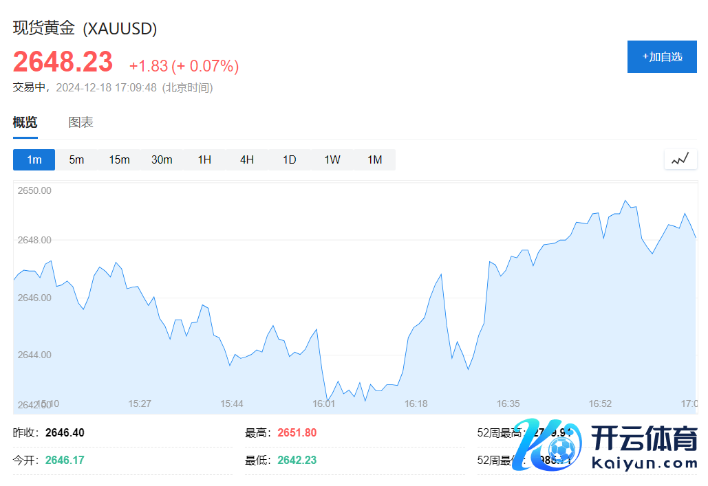Open the 图表 chart tab
This screenshot has width=708, height=486.
point(81,123)
